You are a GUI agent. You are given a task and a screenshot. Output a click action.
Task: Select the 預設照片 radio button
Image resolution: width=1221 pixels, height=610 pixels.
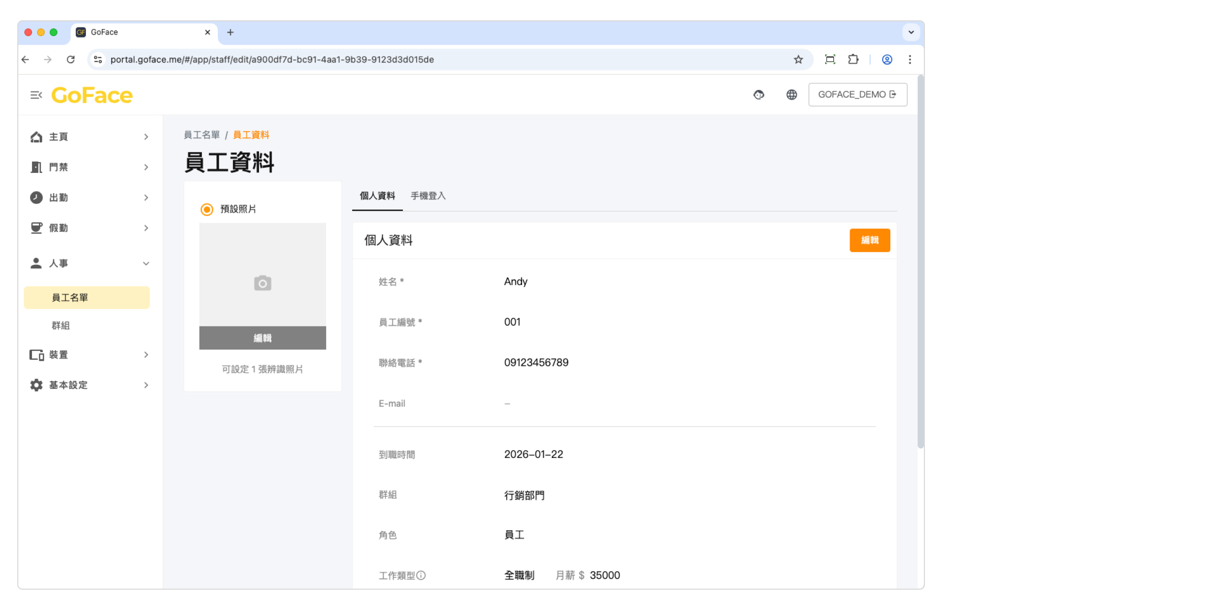[207, 209]
